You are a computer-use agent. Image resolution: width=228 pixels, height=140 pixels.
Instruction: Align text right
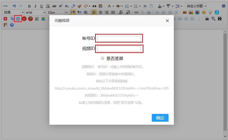point(107,12)
